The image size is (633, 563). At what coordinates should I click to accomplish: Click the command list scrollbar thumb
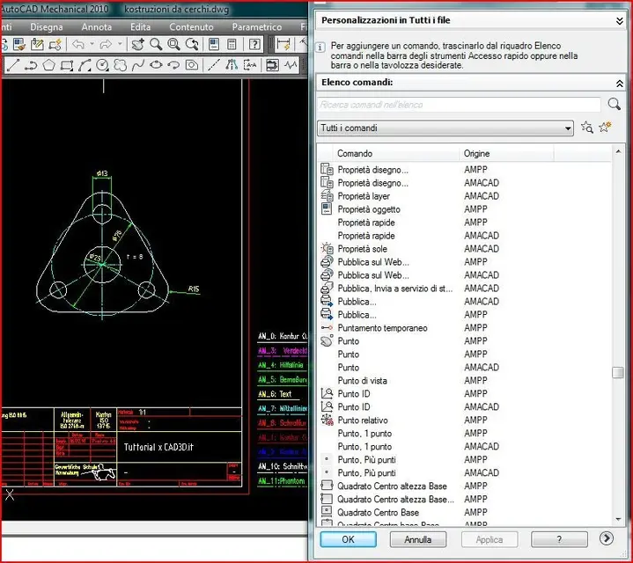tap(618, 372)
